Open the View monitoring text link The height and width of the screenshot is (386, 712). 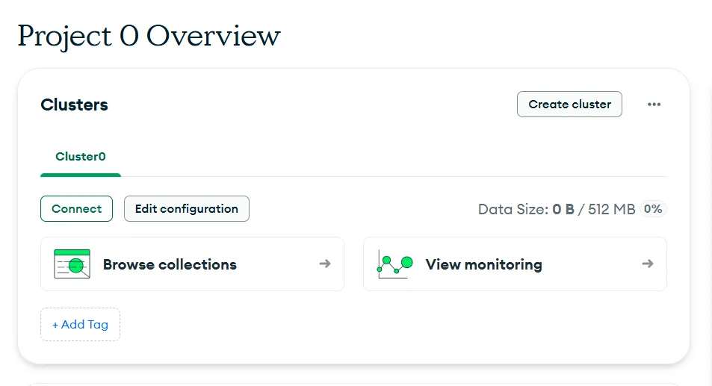tap(483, 264)
